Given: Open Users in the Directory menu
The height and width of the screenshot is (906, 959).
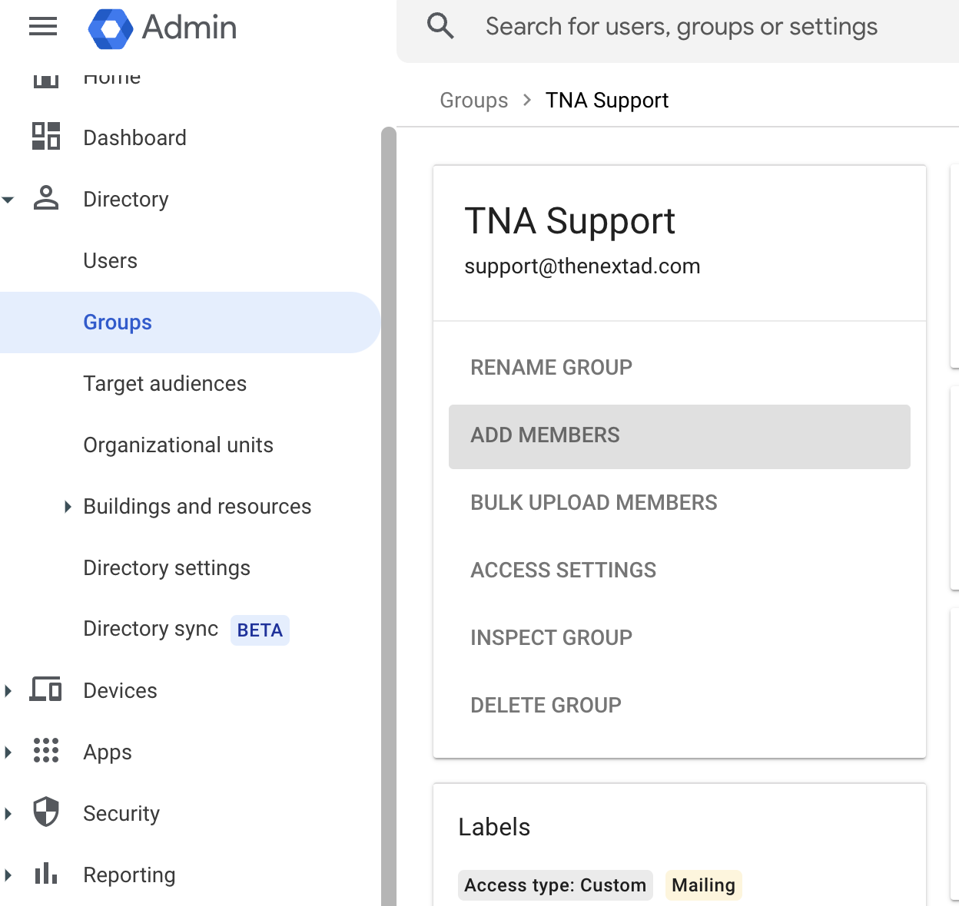Looking at the screenshot, I should [111, 261].
